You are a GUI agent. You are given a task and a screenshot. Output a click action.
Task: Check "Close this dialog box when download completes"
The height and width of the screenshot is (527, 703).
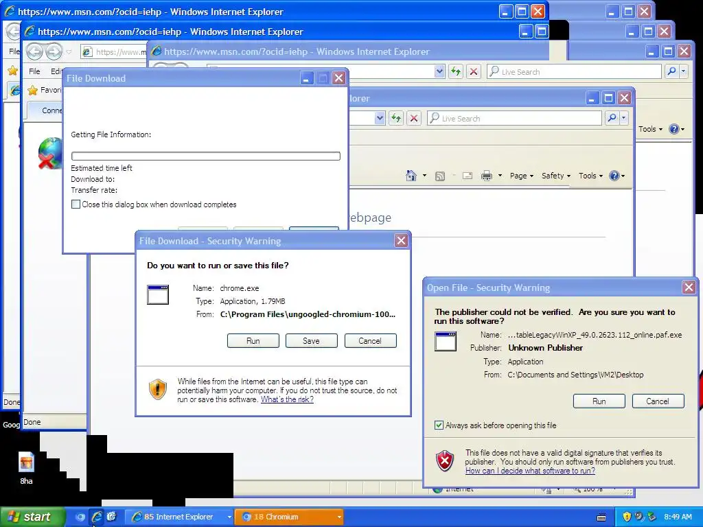[x=76, y=204]
